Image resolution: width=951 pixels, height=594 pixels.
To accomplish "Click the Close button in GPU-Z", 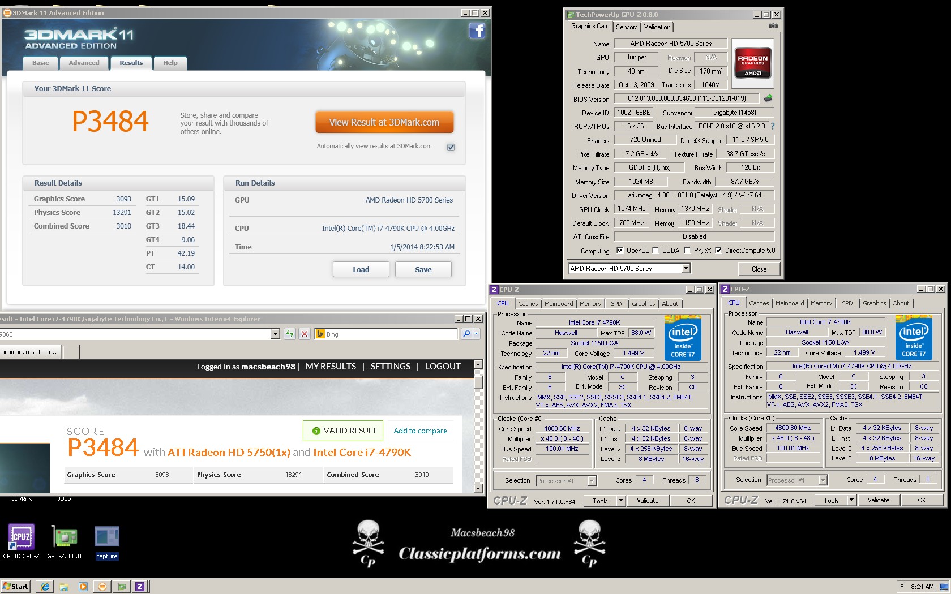I will pyautogui.click(x=759, y=269).
